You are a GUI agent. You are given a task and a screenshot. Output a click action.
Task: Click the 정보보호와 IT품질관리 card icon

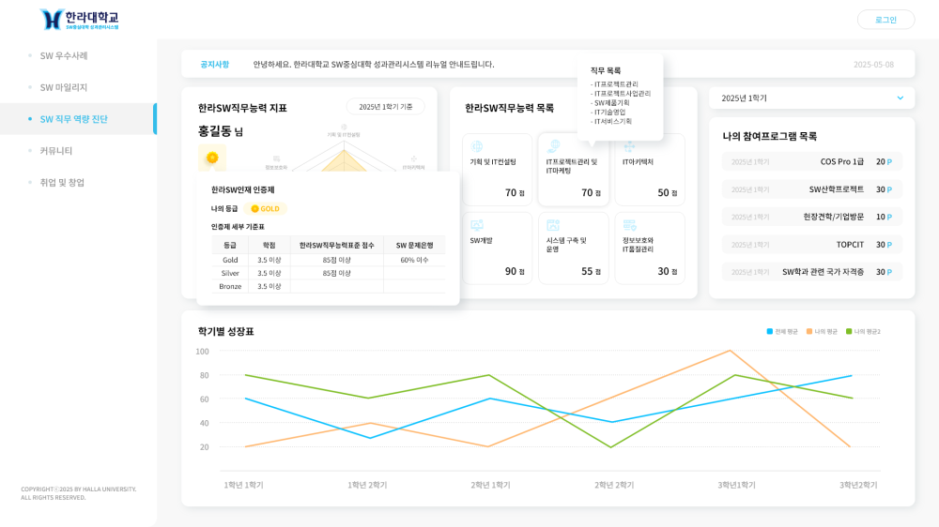pos(629,225)
